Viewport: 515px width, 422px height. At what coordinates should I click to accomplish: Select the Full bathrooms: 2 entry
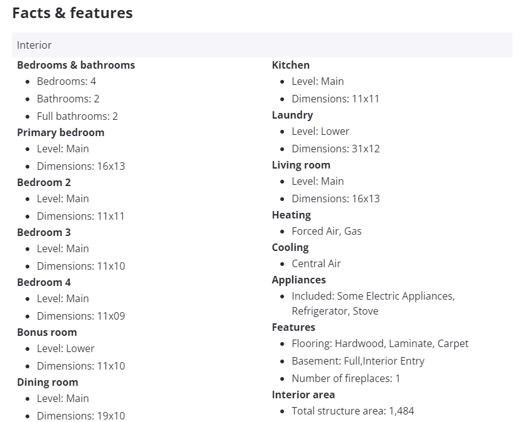[77, 116]
